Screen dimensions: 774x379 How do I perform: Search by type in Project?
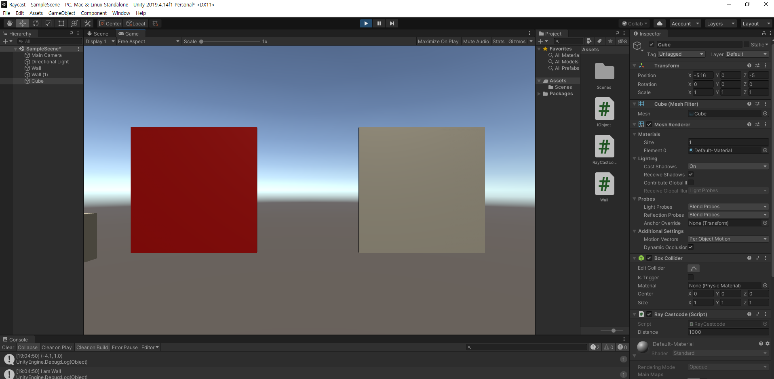(x=589, y=41)
